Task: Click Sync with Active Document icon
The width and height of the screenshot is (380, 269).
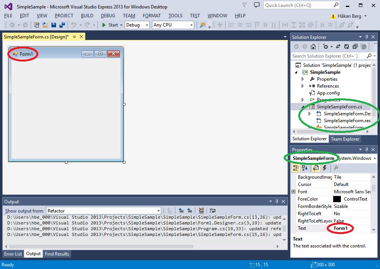Action: tap(338, 46)
